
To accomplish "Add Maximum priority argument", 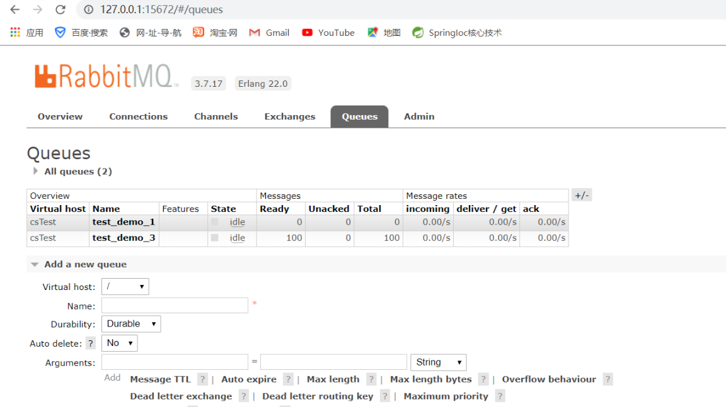I will [446, 396].
